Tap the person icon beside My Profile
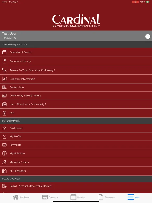Viewport: 152px width, 203px height. (4, 136)
